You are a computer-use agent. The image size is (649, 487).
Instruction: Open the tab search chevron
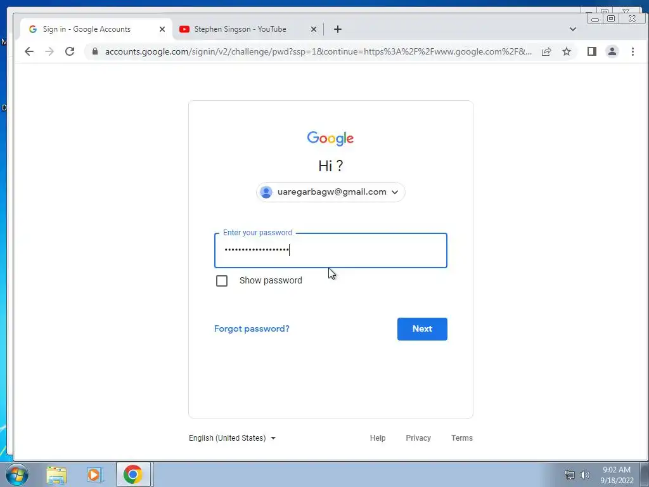tap(573, 29)
